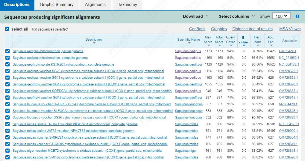This screenshot has height=161, width=305.
Task: Open accession MZ364428.1
Action: point(288,104)
